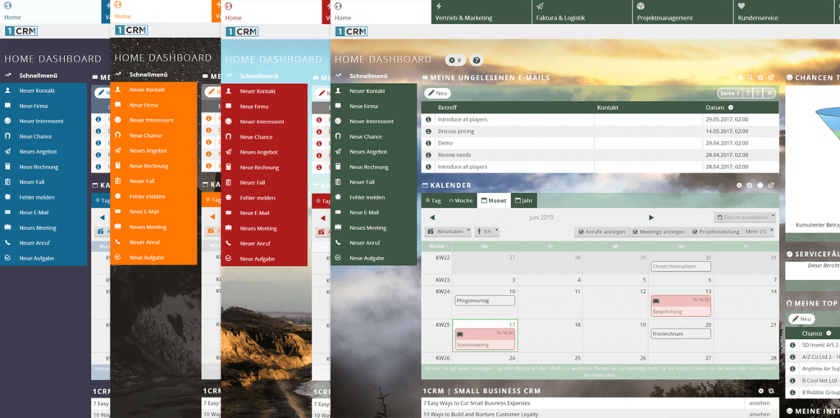Go to next month in calendar
The height and width of the screenshot is (418, 840).
coord(651,218)
